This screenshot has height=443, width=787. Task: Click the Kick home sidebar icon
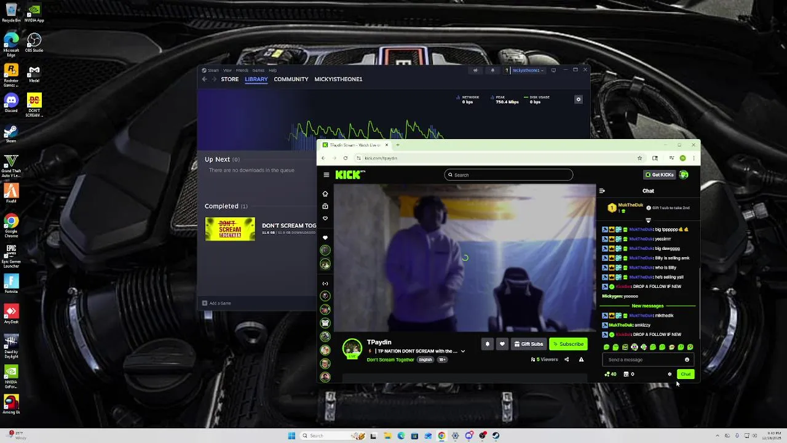pos(325,194)
